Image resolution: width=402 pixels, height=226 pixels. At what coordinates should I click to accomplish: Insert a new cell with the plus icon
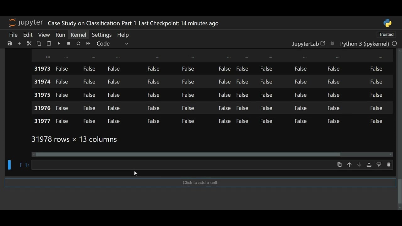(x=19, y=44)
